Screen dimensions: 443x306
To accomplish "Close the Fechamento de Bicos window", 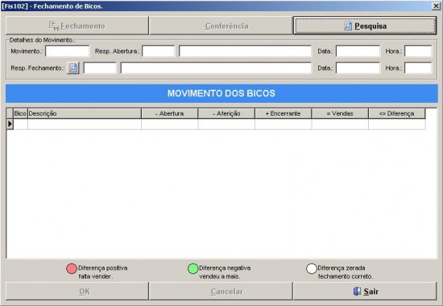I will tap(436, 6).
